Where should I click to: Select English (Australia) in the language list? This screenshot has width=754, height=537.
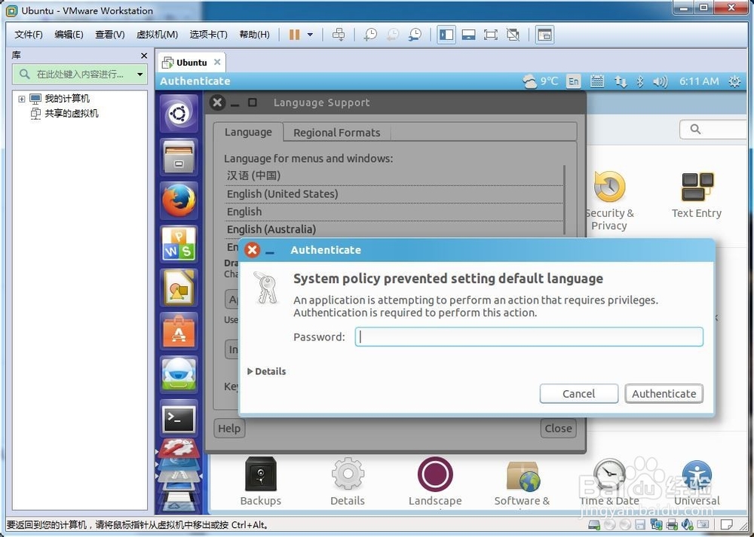(x=394, y=229)
